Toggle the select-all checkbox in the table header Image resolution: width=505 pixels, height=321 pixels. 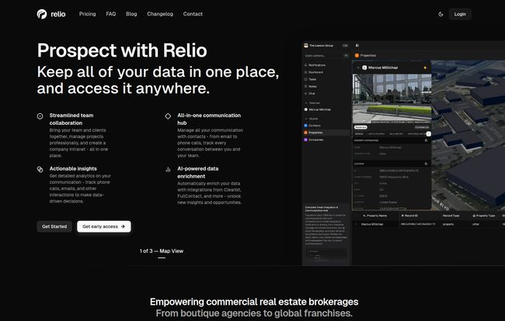pos(356,216)
